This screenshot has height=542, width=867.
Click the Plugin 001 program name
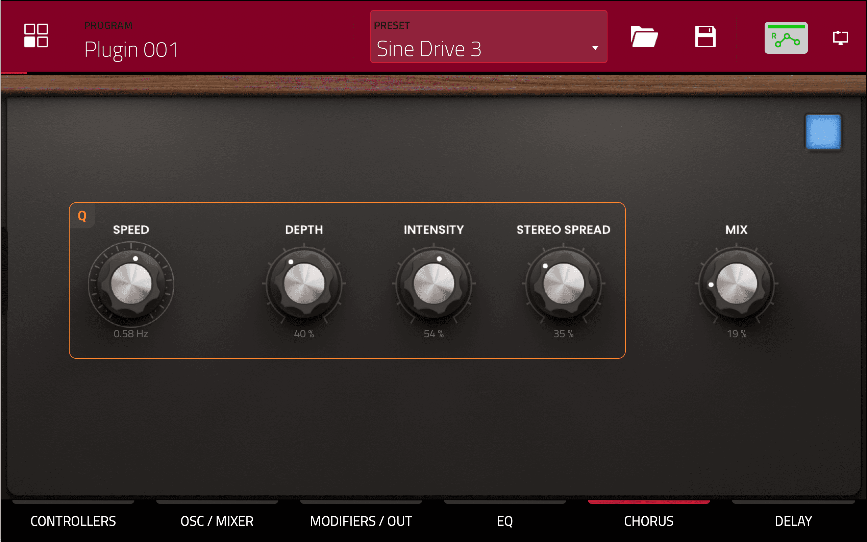[x=131, y=49]
